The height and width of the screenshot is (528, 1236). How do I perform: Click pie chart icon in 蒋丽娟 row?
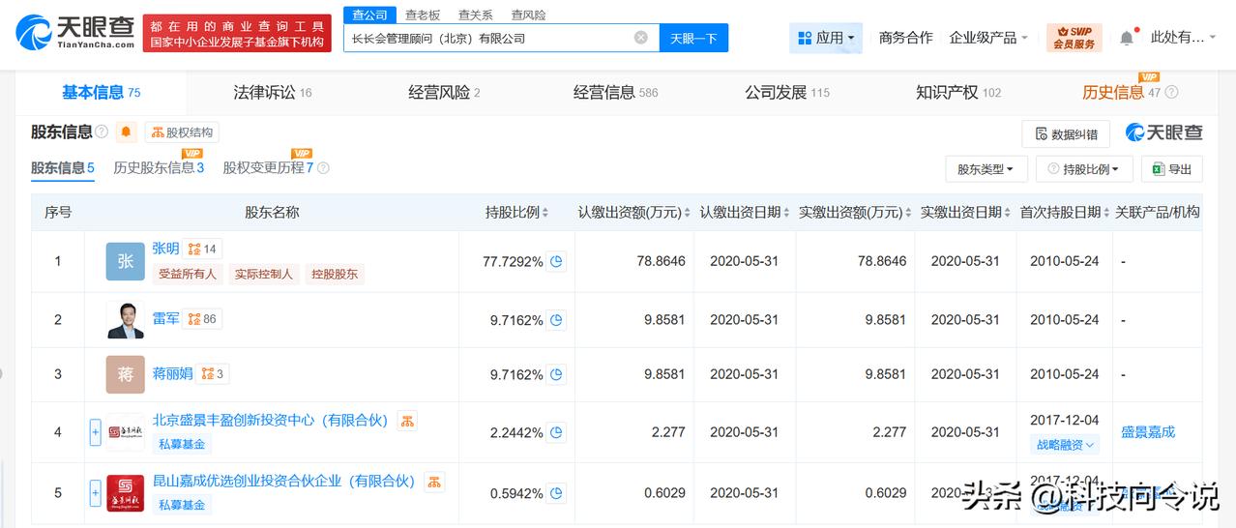(556, 374)
